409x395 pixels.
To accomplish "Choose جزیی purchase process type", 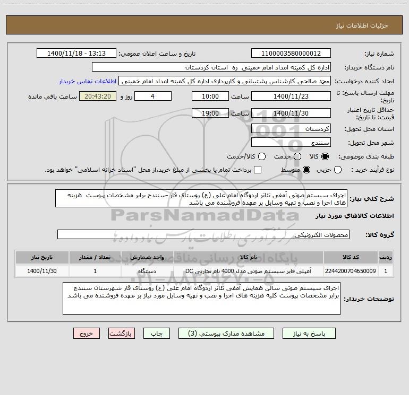I will click(337, 170).
